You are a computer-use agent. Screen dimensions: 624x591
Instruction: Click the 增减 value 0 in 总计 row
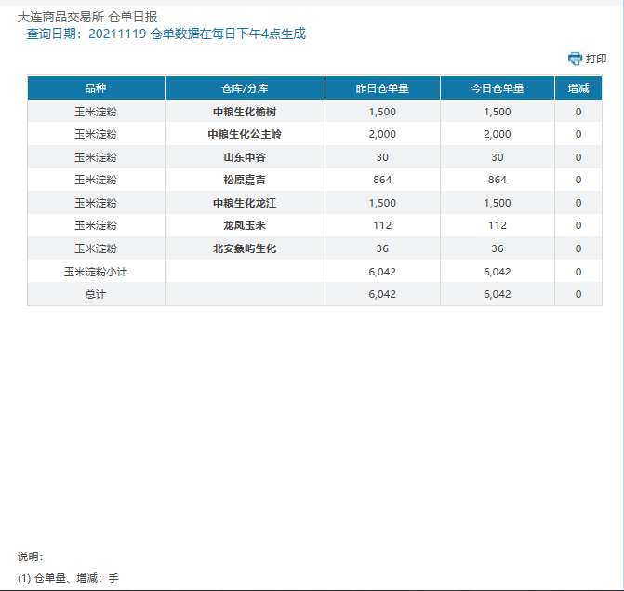click(578, 294)
